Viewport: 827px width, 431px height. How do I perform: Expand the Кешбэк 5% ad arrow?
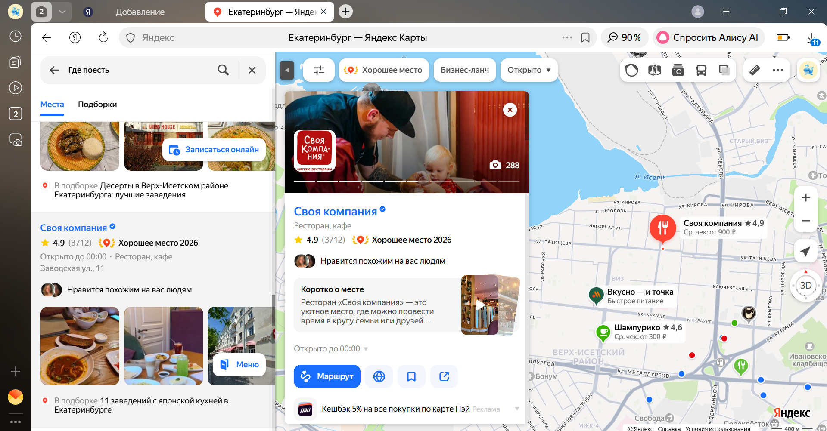coord(517,409)
